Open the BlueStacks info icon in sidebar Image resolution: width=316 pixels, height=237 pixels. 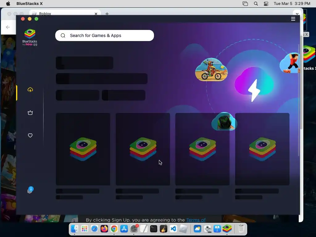click(x=31, y=190)
